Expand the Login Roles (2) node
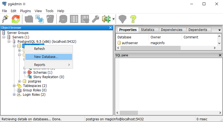 point(14,94)
